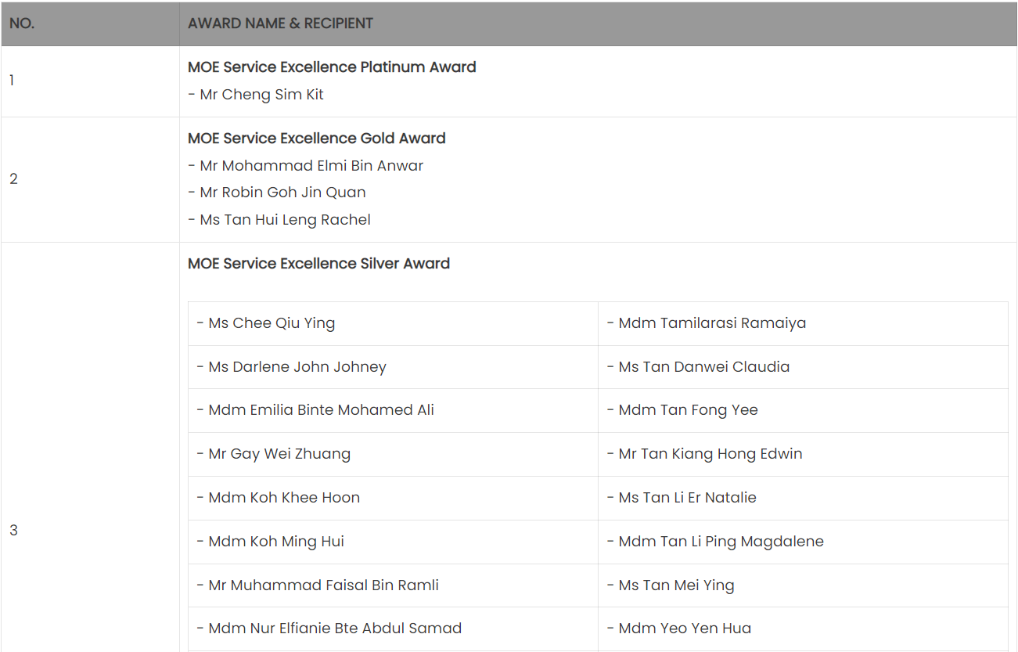Click the Ms Chee Qiu Ying cell
Viewport: 1018px width, 652px height.
pyautogui.click(x=393, y=323)
